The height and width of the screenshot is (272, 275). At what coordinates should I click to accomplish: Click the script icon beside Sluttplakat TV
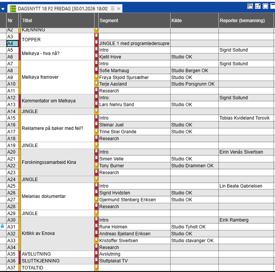point(96,261)
